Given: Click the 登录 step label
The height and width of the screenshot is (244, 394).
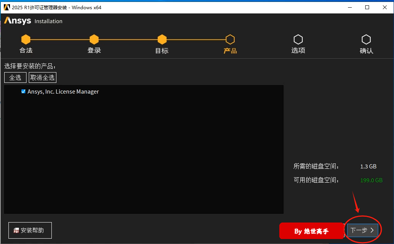Looking at the screenshot, I should coord(94,50).
